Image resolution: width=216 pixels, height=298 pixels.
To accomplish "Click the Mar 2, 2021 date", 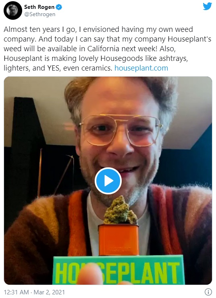I will point(49,292).
